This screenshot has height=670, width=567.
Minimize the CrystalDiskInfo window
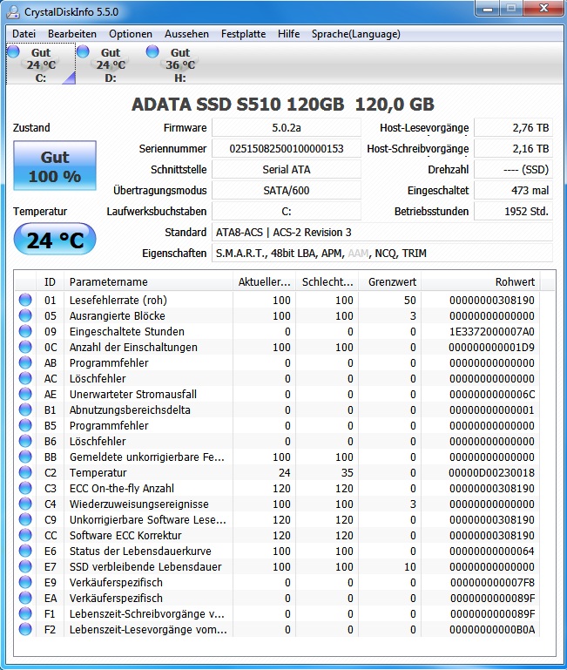coord(488,8)
